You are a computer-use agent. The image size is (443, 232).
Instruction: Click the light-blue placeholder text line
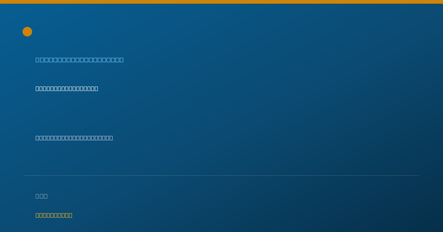[79, 60]
